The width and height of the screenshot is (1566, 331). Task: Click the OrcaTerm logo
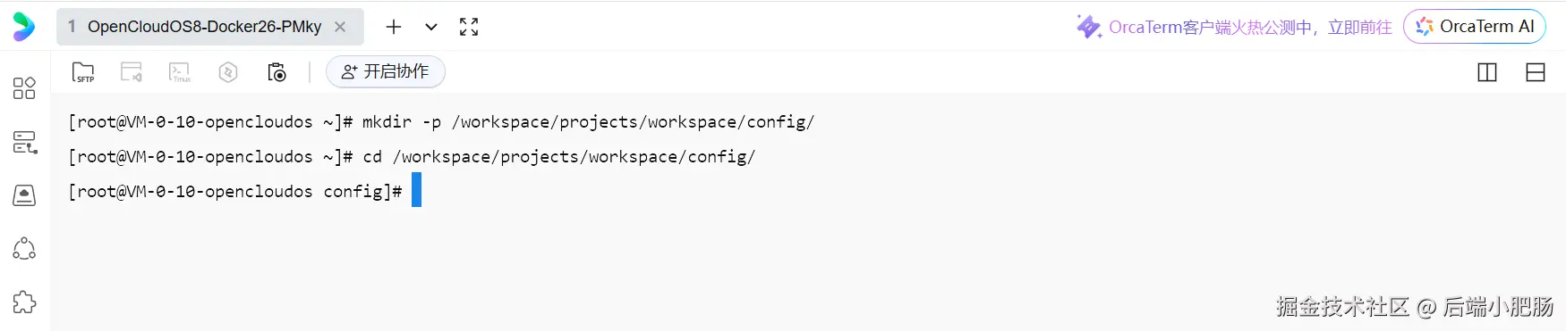tap(24, 27)
